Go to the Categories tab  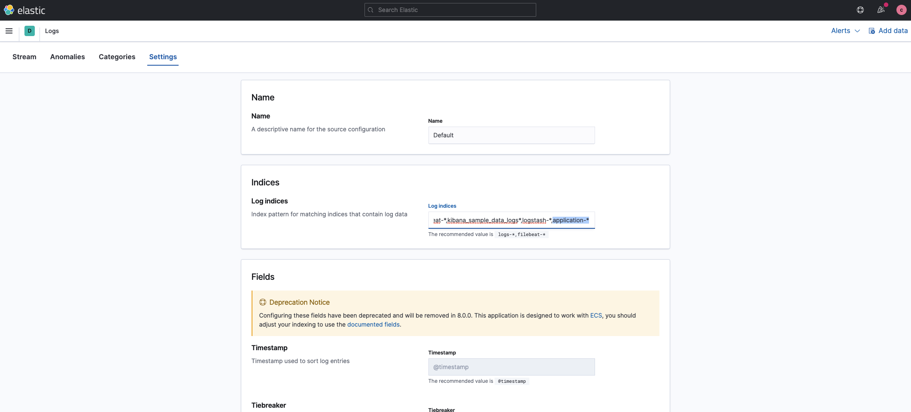(x=117, y=57)
